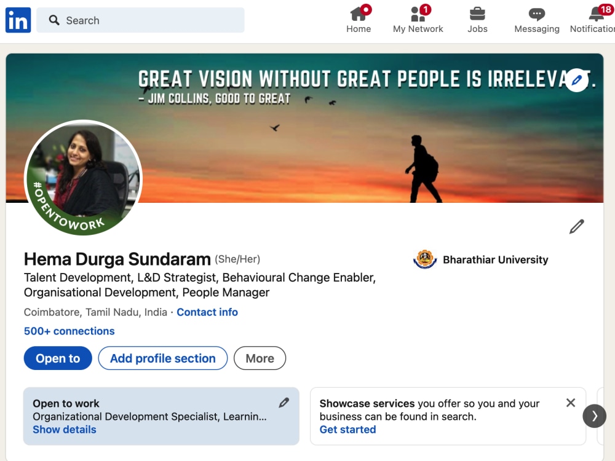Open the profile photo with OpenToWork frame
Screen dimensions: 615x461
coord(83,178)
